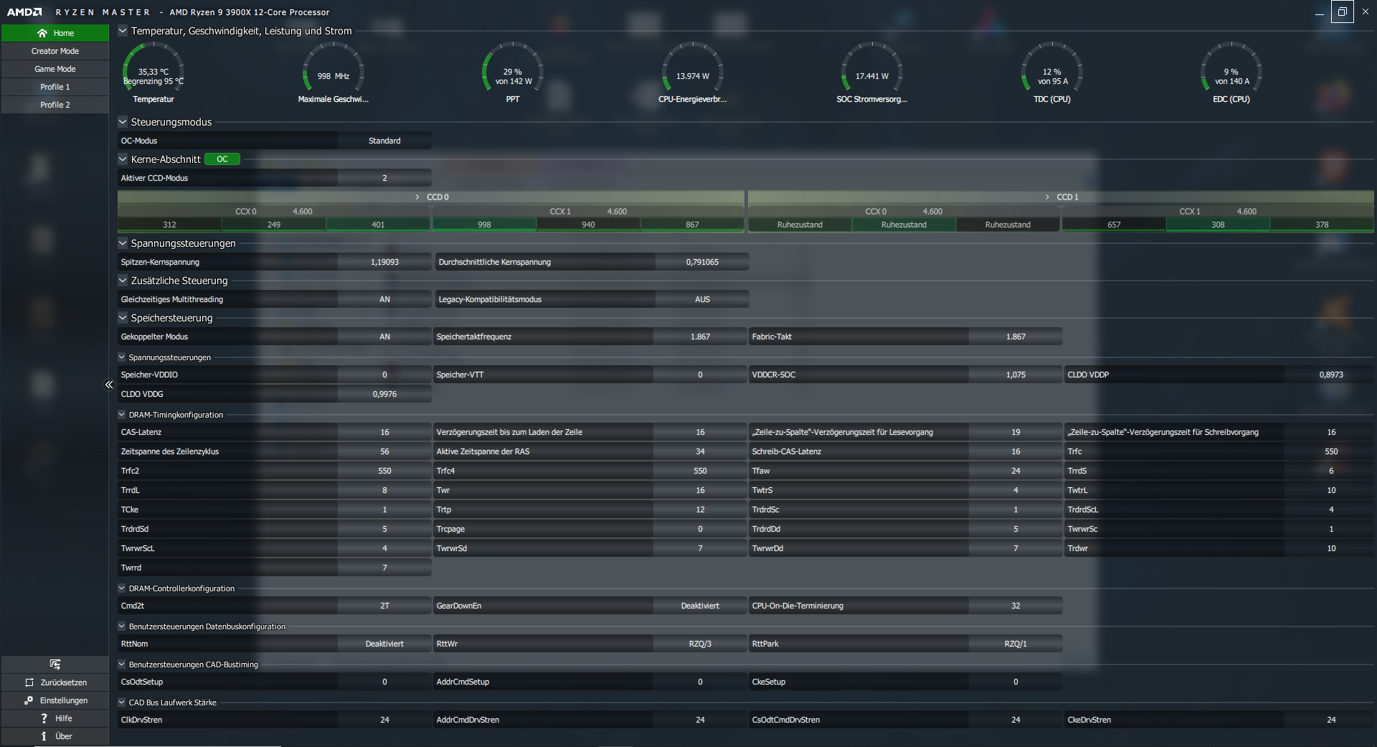
Task: Select Profile 1 in the sidebar
Action: tap(55, 87)
